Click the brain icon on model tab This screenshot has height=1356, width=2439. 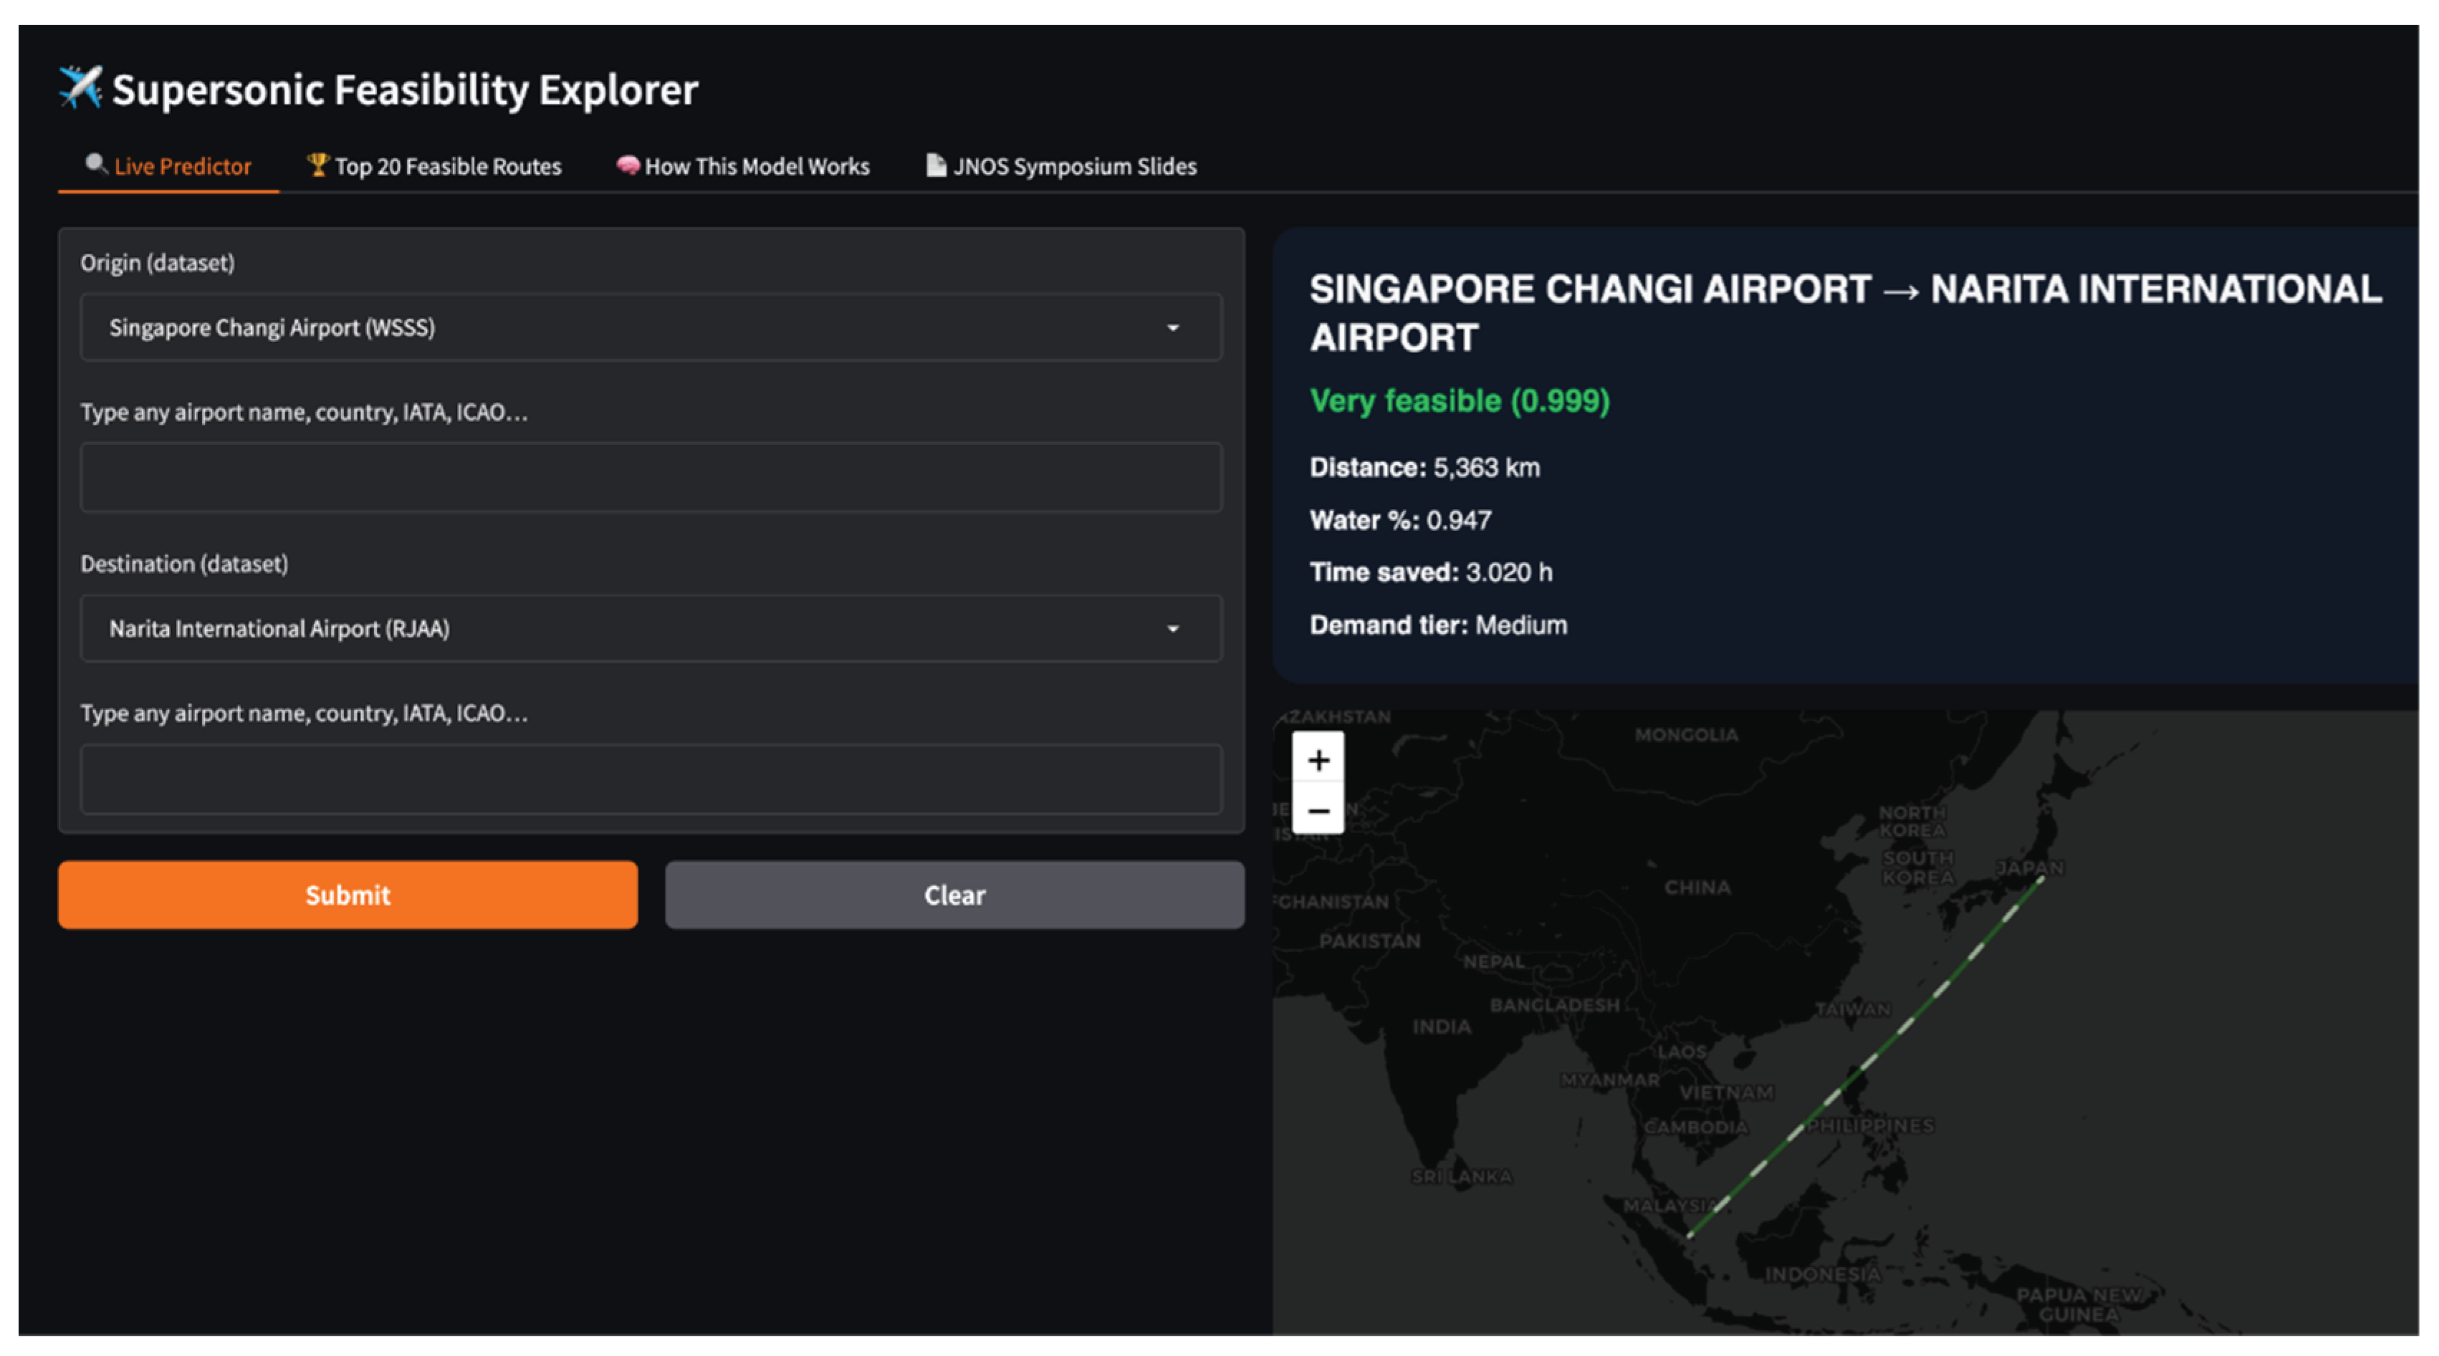pos(627,165)
